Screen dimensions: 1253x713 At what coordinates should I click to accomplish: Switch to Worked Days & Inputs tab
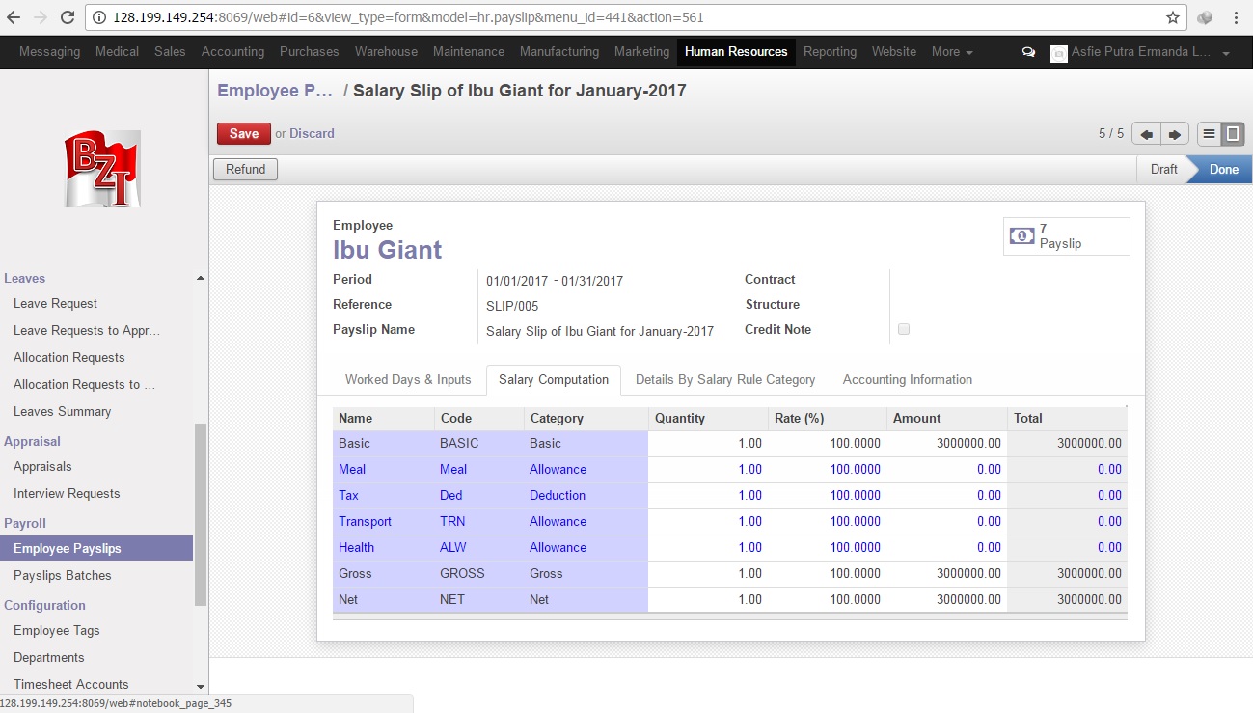pos(408,380)
